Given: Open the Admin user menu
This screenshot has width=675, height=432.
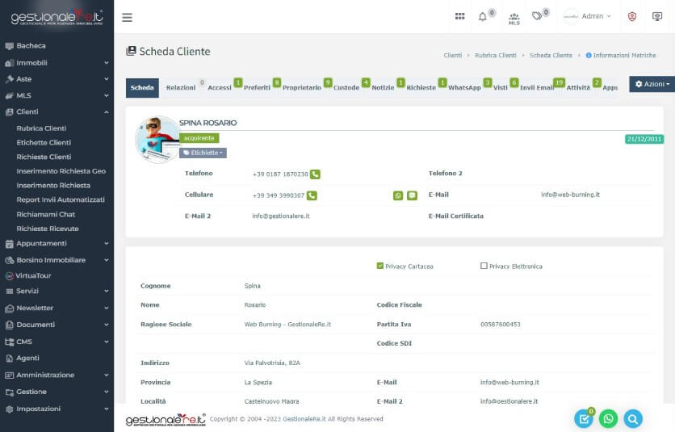Looking at the screenshot, I should 588,16.
